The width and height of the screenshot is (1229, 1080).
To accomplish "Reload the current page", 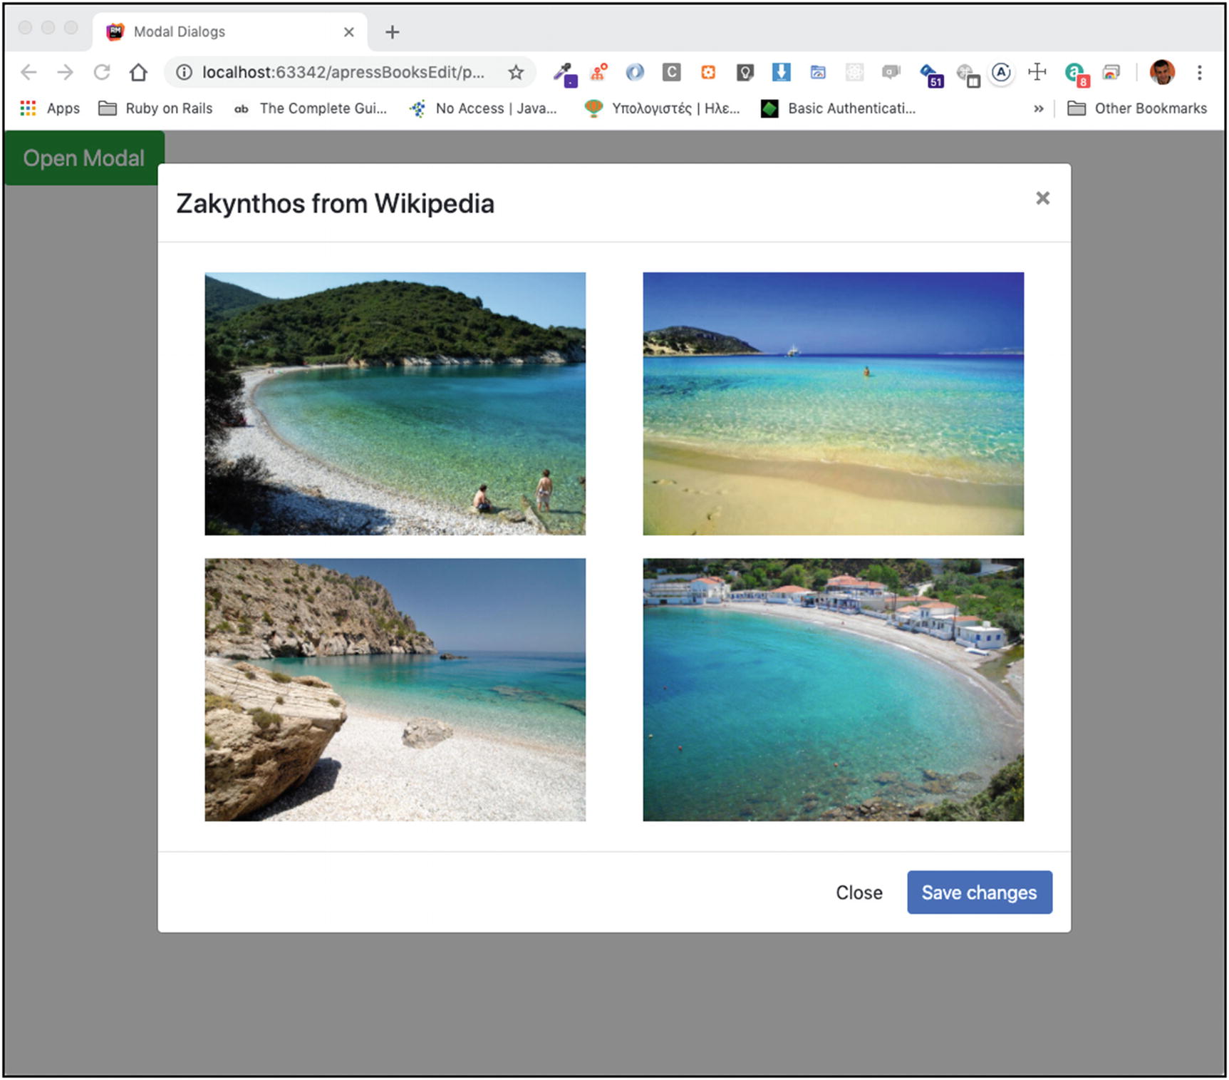I will [102, 72].
